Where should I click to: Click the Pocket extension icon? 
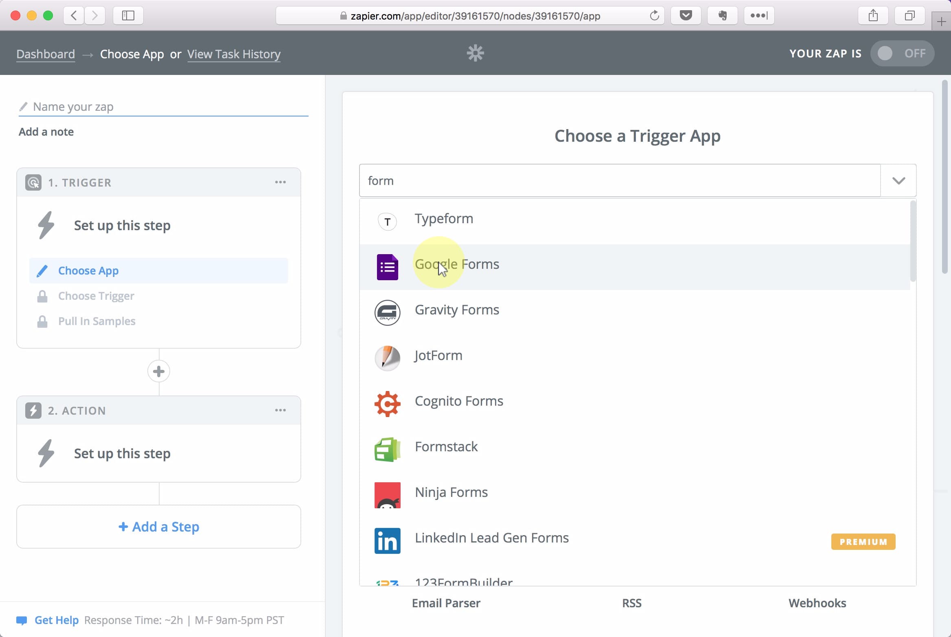tap(686, 15)
